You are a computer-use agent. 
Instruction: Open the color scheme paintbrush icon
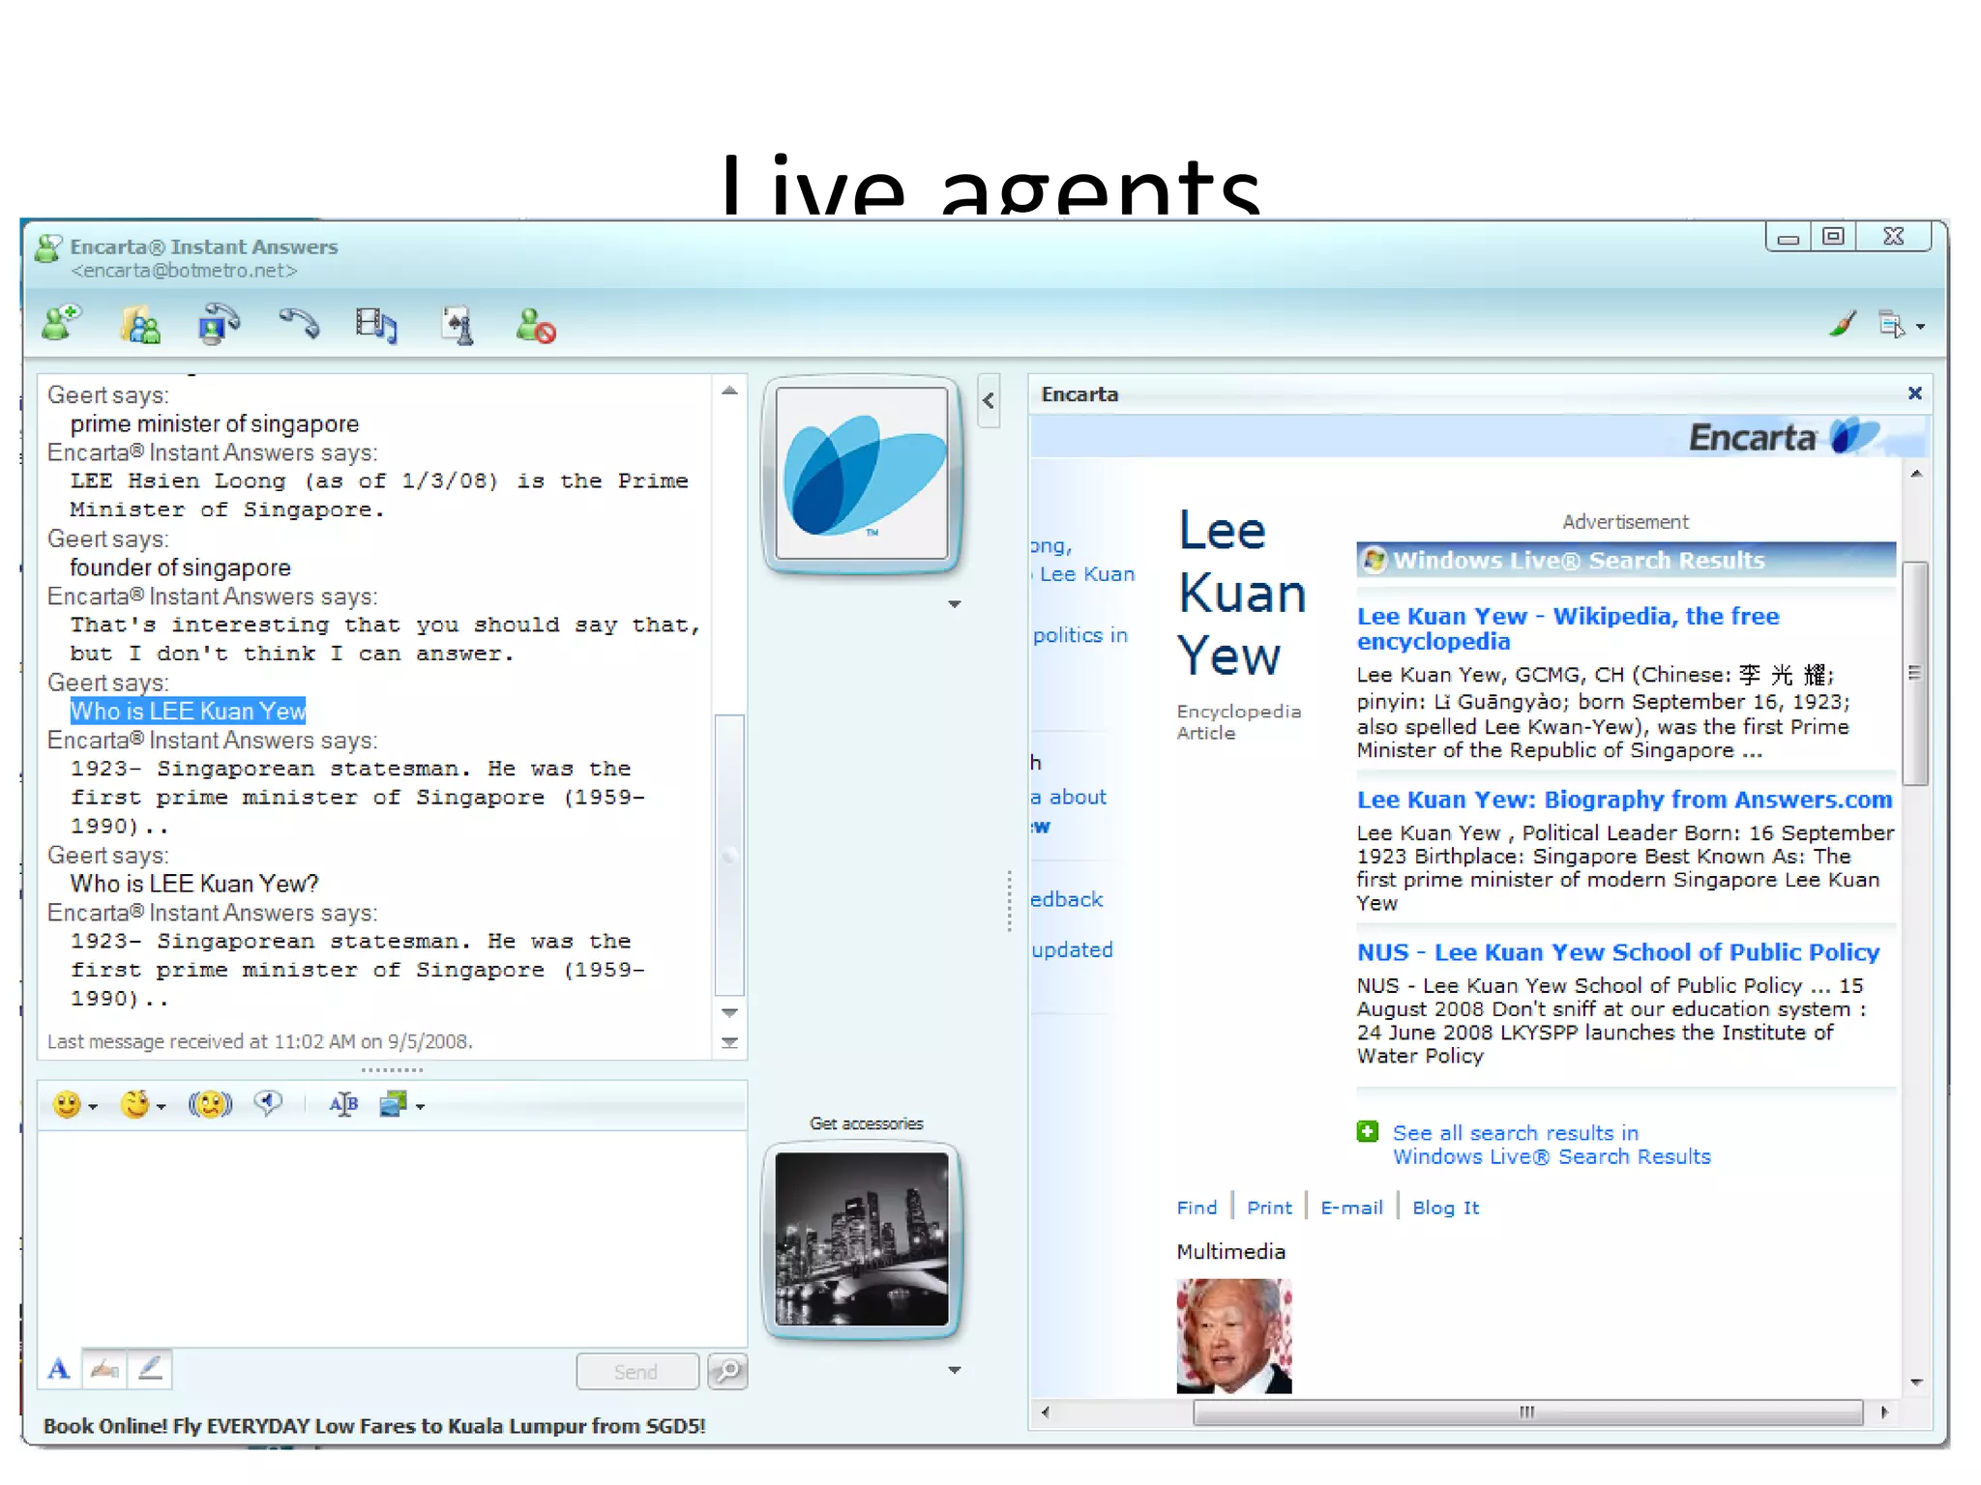(1844, 324)
